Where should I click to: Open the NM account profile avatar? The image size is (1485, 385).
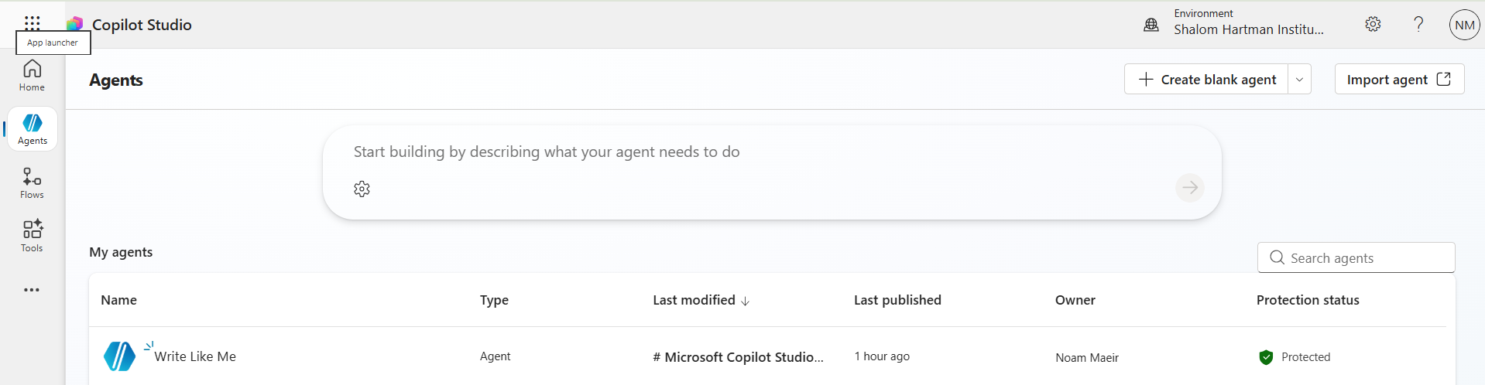click(1465, 25)
